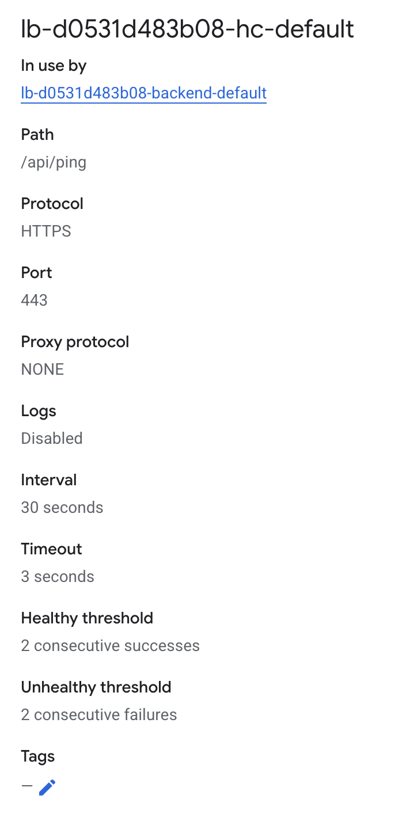Viewport: 410px width, 822px height.
Task: Click the Healthy threshold label
Action: (x=87, y=618)
